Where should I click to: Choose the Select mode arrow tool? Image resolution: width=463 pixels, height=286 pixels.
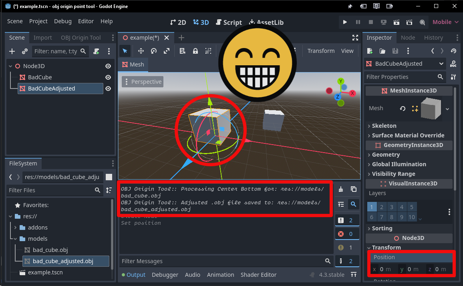coord(125,51)
